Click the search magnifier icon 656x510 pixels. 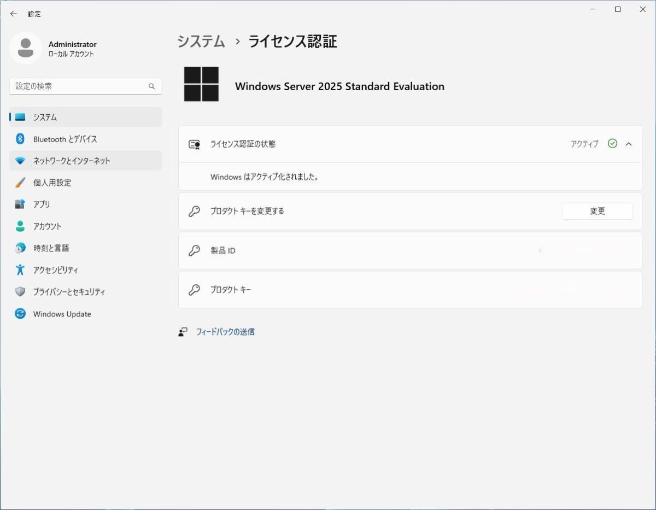click(152, 86)
